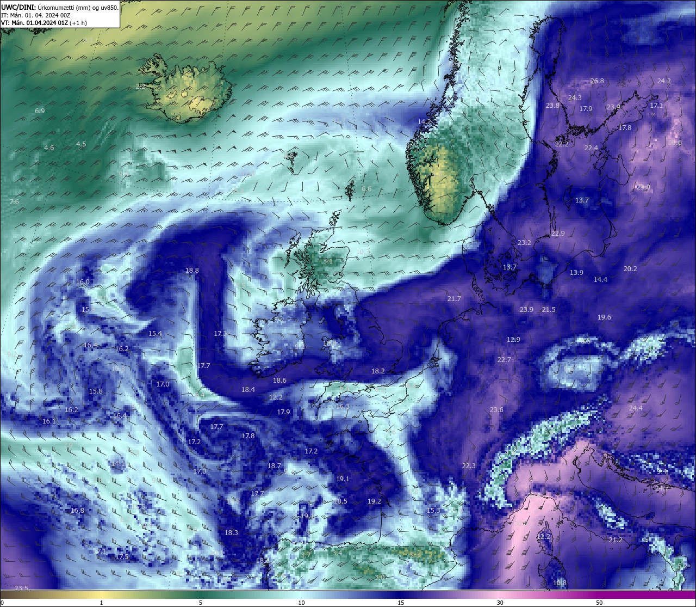This screenshot has height=607, width=696.
Task: Click the 18.3 value label
Action: pos(231,533)
